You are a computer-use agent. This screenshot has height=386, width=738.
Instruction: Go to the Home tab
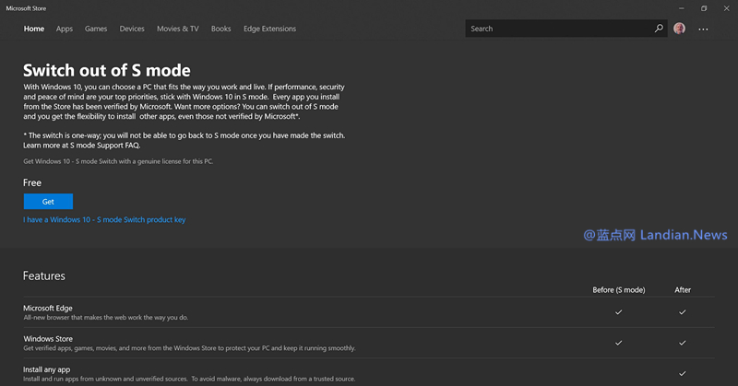tap(34, 29)
